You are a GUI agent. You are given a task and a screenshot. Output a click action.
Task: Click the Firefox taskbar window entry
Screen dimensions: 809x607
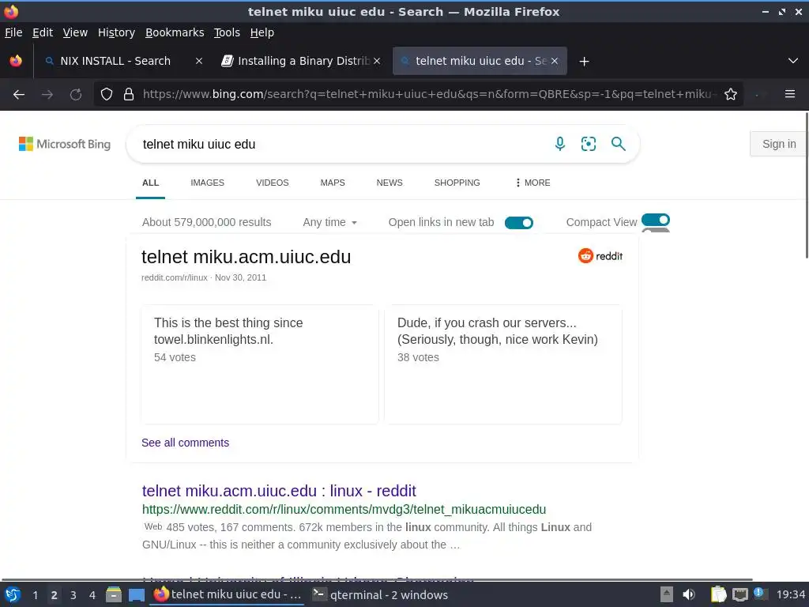click(x=227, y=595)
